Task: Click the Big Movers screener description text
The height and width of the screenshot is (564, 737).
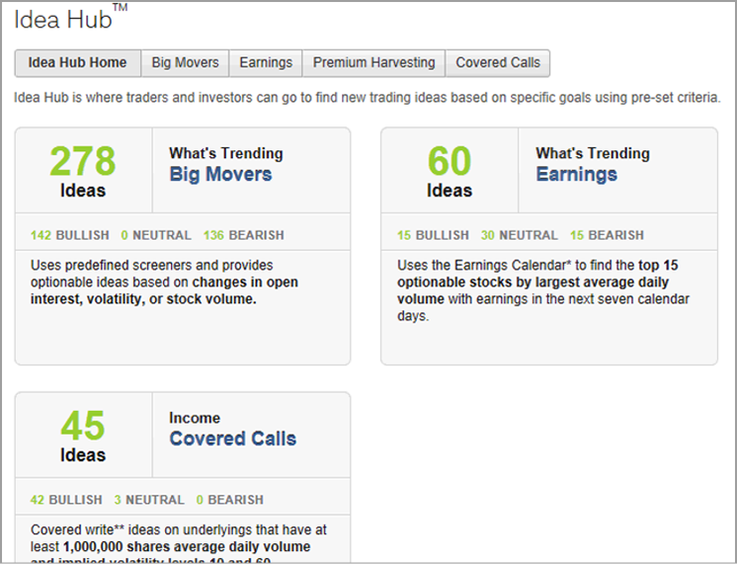Action: point(165,282)
